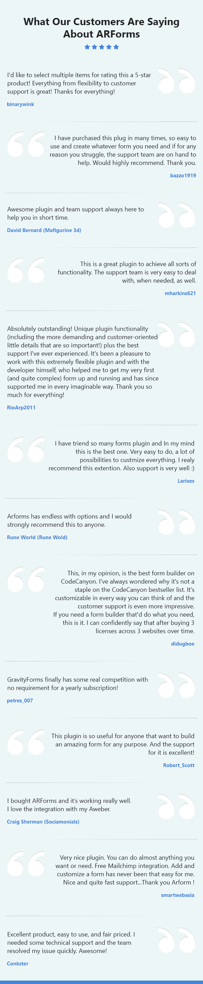Open the didugboe reviewer link
Screen dimensions: 203x984
pyautogui.click(x=183, y=643)
